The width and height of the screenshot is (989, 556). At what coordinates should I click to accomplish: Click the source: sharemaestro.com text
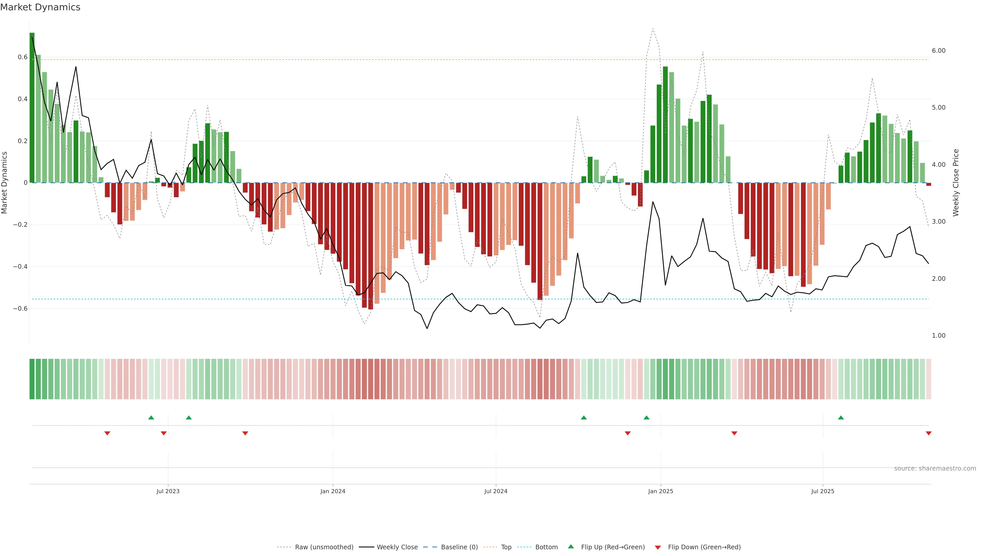(x=935, y=468)
